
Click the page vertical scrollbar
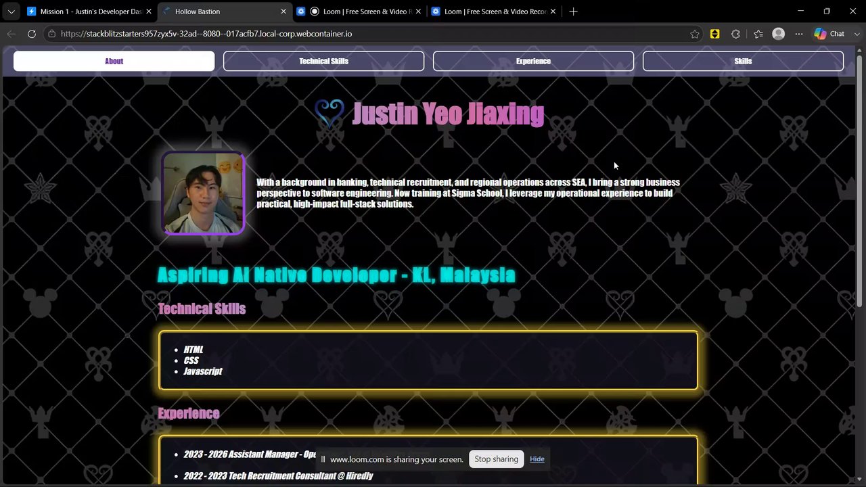coord(860,183)
